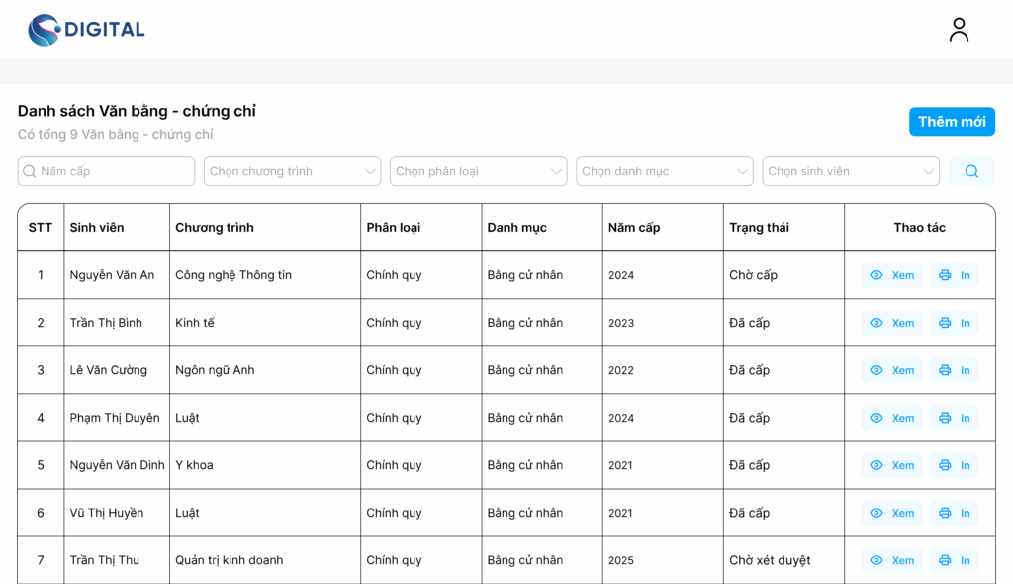This screenshot has height=584, width=1013.
Task: View certificate of Nguyễn Văn An
Action: (891, 275)
